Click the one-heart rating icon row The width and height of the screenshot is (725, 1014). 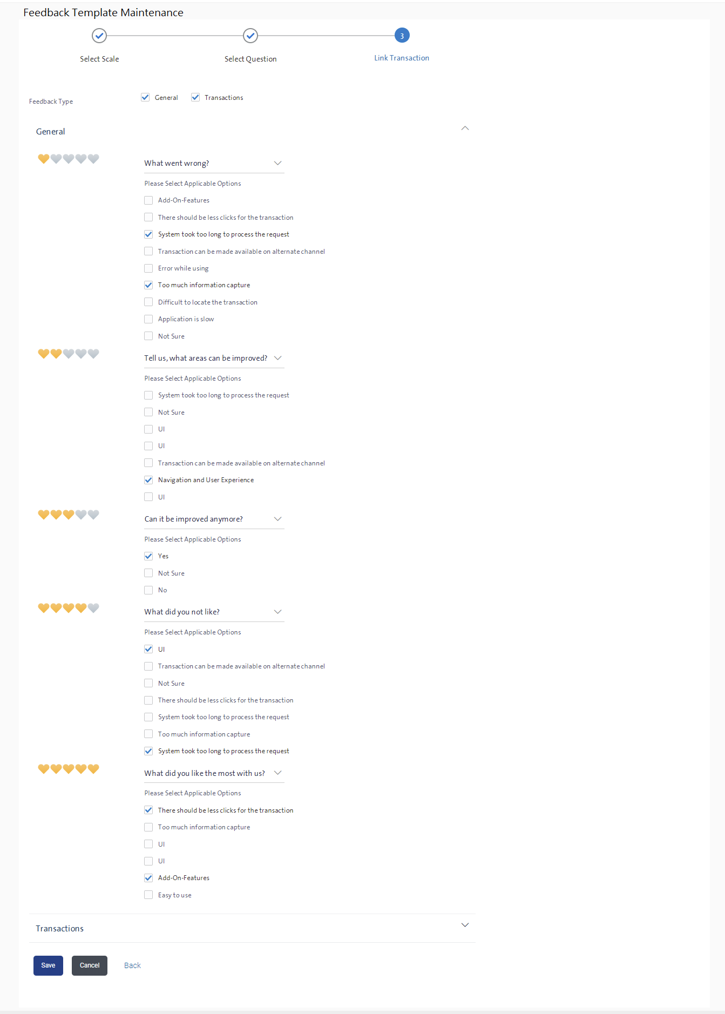(68, 159)
